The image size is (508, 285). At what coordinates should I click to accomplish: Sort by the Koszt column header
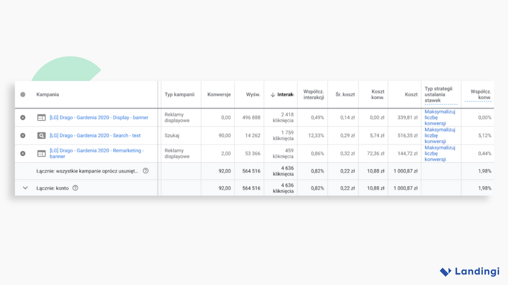click(x=411, y=94)
